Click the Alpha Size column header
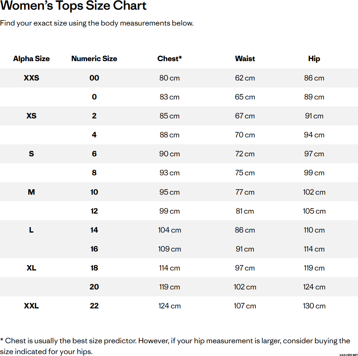Viewport: 358px width, 356px height. pyautogui.click(x=31, y=59)
